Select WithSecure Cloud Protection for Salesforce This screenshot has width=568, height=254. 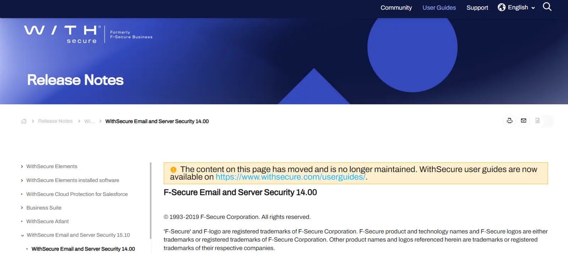[77, 194]
